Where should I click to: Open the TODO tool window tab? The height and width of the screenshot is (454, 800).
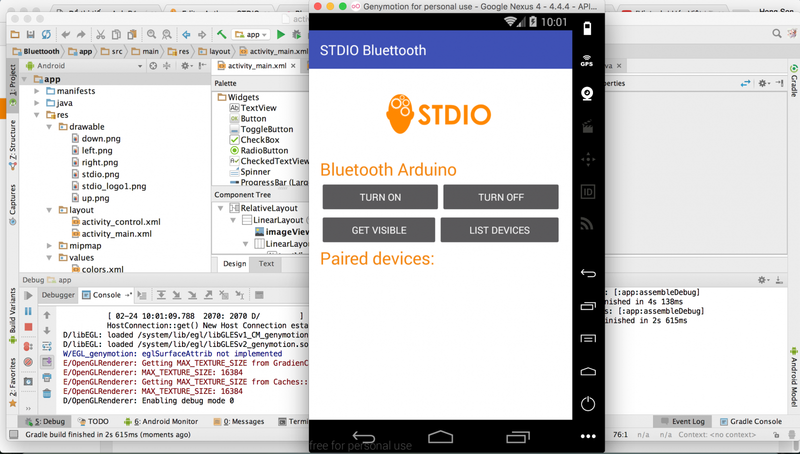pyautogui.click(x=93, y=421)
